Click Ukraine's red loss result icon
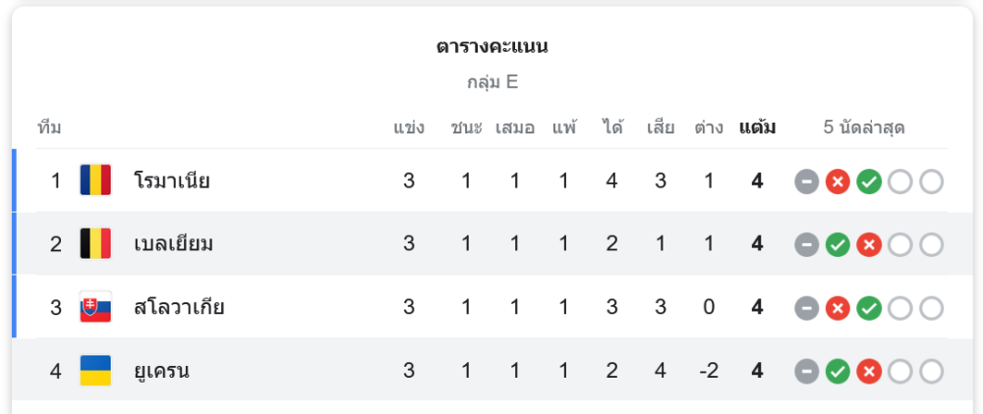Image resolution: width=983 pixels, height=414 pixels. (869, 372)
